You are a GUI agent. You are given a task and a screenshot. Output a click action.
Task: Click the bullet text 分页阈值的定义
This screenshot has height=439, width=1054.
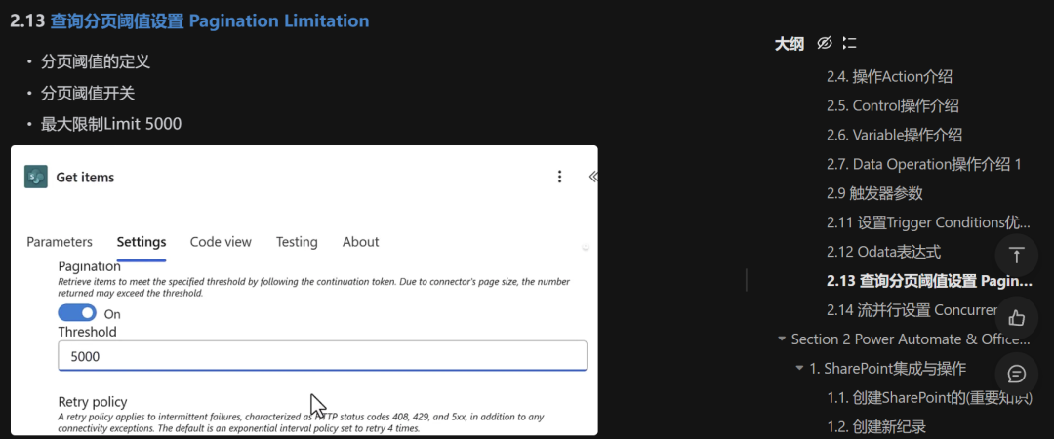click(95, 61)
